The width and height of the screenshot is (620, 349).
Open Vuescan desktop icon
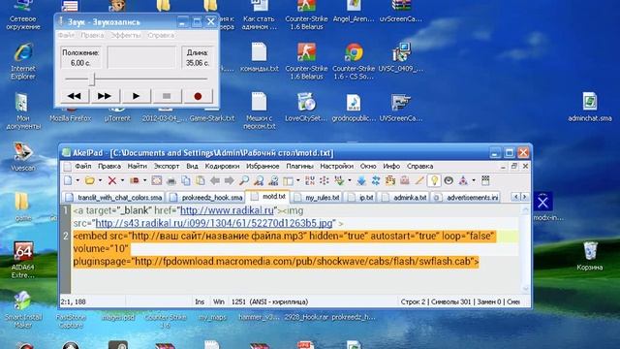coord(23,156)
